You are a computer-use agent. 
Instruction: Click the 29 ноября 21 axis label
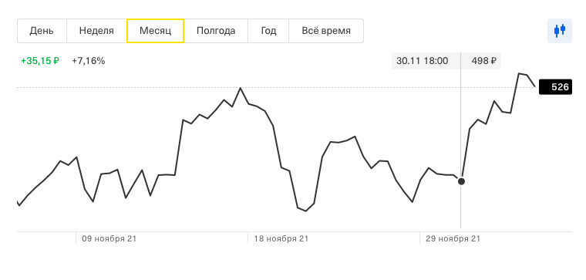click(x=453, y=238)
